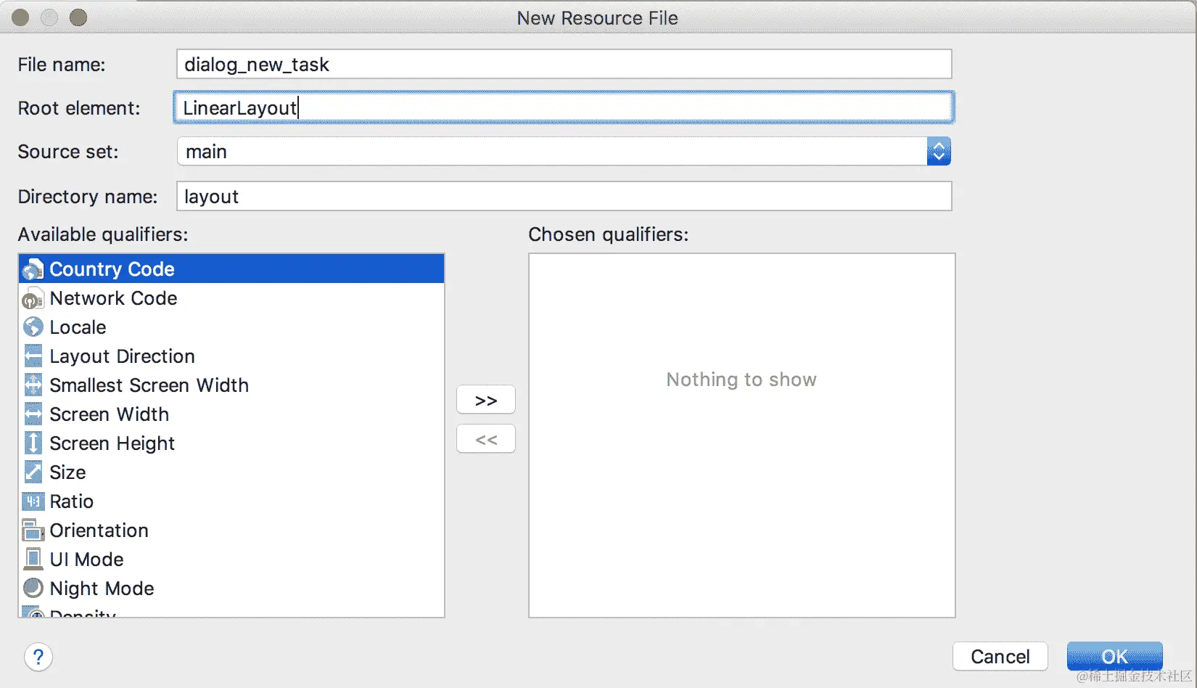Select the Layout Direction icon
This screenshot has width=1197, height=688.
point(33,356)
